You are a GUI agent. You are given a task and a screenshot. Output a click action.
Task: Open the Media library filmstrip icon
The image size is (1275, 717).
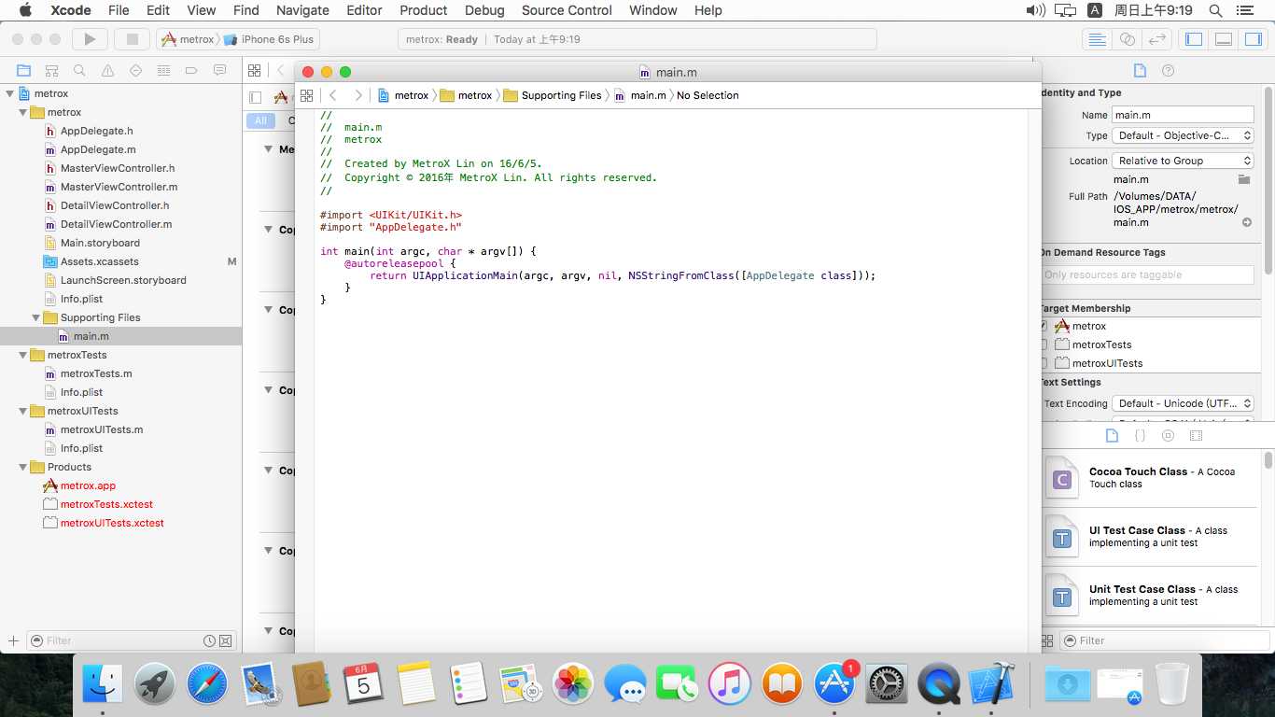(1196, 436)
